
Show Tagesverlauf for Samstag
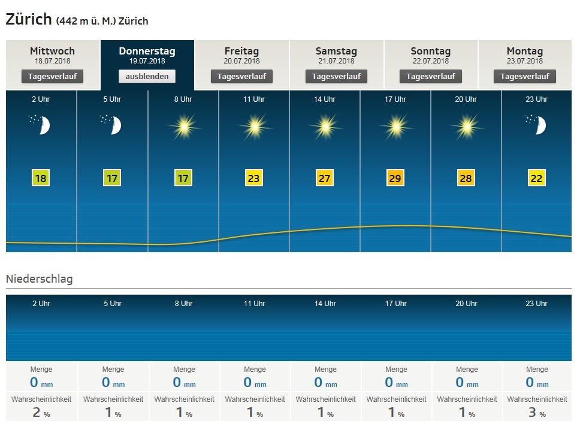336,77
